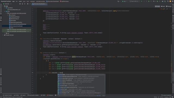Click the Debug bug icon
The image size is (174, 98).
point(149,1)
